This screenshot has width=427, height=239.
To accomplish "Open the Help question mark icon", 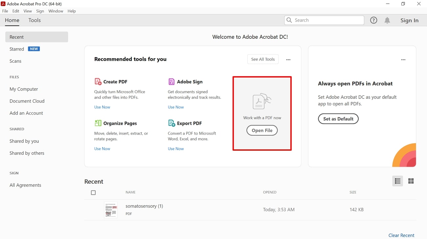I will (373, 20).
